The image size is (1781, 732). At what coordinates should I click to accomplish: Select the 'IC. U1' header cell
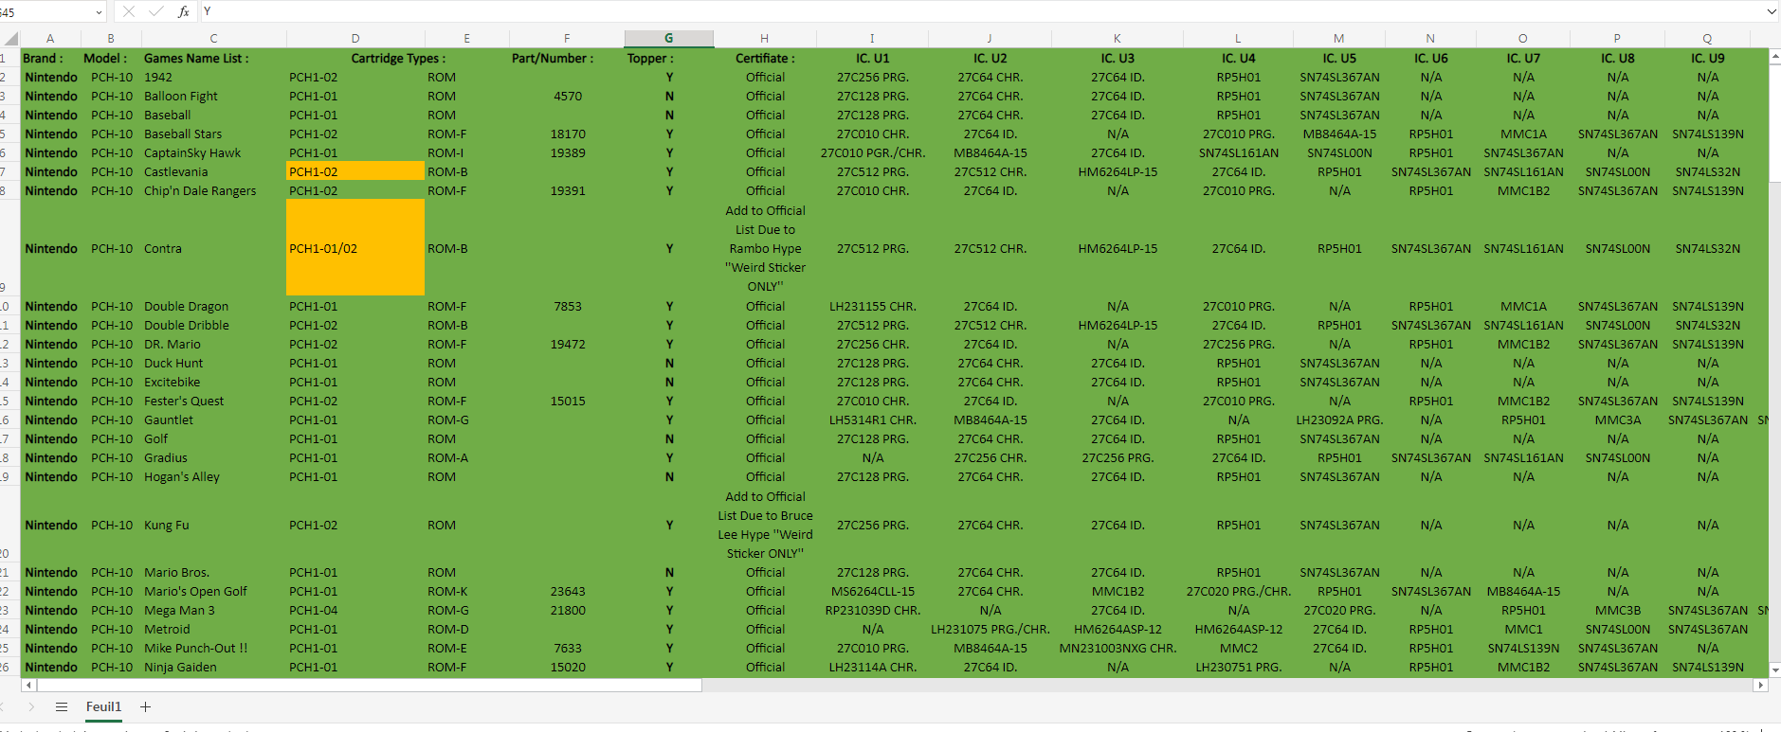[872, 58]
